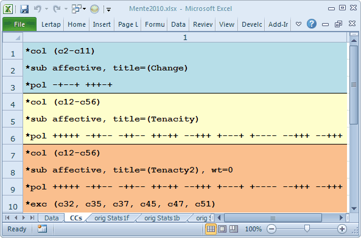Viewport: 361px width, 238px height.
Task: Select row header 10
Action: (13, 204)
